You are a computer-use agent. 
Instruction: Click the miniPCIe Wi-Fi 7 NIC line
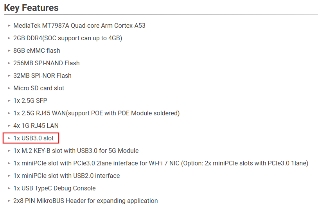pyautogui.click(x=161, y=163)
